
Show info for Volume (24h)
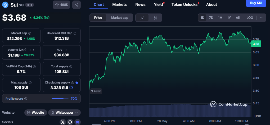[x=29, y=50]
